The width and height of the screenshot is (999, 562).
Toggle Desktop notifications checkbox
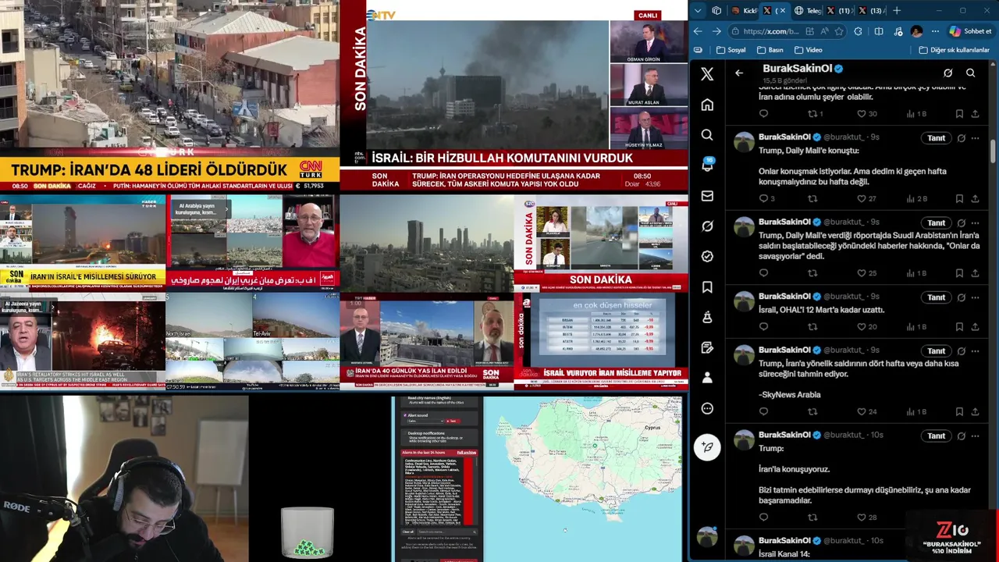(x=406, y=432)
